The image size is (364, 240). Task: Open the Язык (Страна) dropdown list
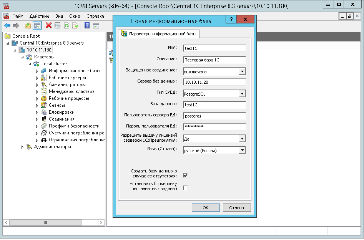click(242, 151)
